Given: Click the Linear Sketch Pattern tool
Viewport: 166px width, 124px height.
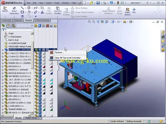Looking at the screenshot, I should pos(83,12).
